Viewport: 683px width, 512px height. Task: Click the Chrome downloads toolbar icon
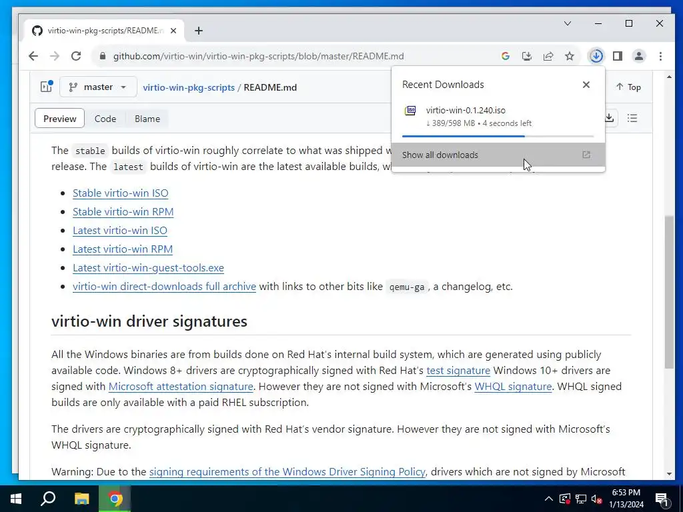pyautogui.click(x=596, y=56)
